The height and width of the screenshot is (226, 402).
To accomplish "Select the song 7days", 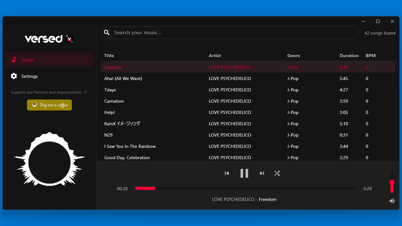I will [248, 90].
